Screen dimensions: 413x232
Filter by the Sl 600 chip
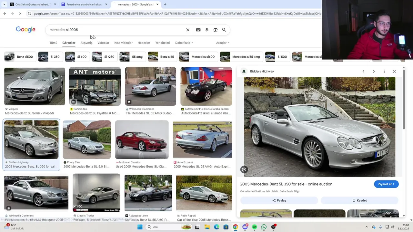[77, 57]
